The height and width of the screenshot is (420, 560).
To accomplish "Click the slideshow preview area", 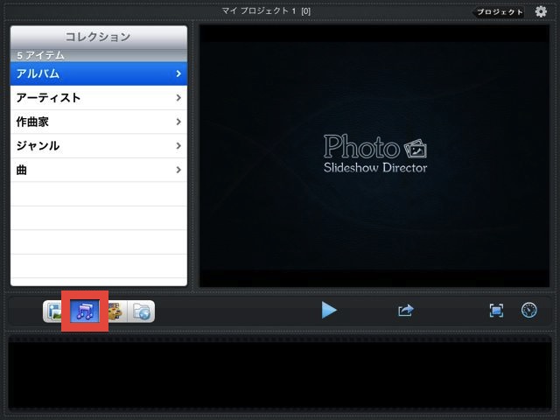I will (374, 156).
